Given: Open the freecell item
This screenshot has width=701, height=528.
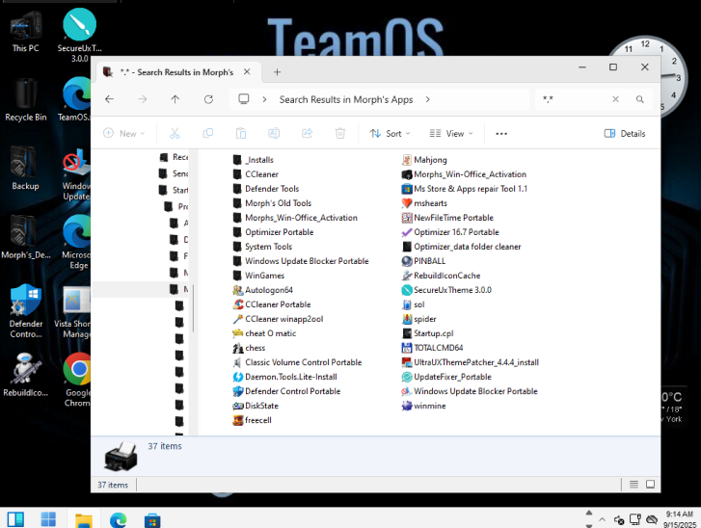Looking at the screenshot, I should 252,420.
